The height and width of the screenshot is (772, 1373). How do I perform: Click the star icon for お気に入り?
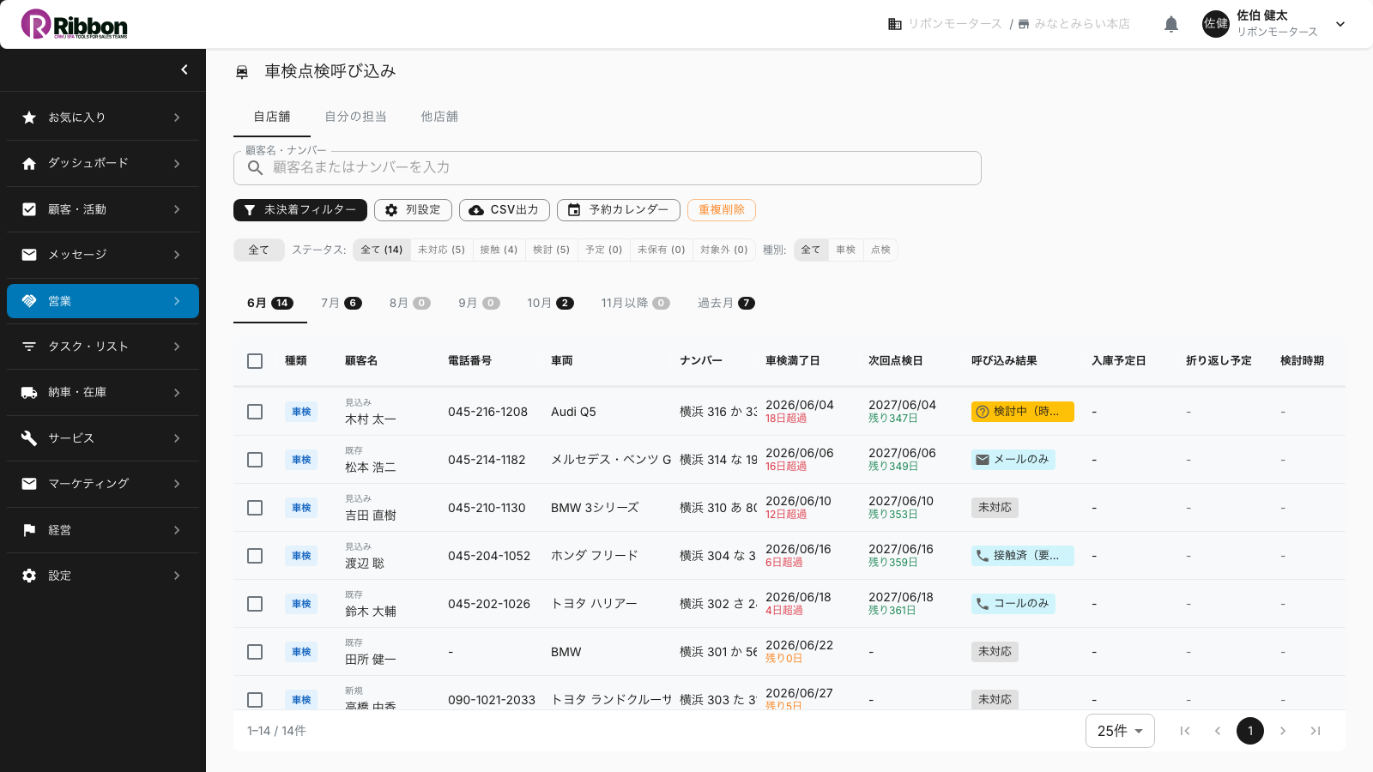pyautogui.click(x=29, y=118)
